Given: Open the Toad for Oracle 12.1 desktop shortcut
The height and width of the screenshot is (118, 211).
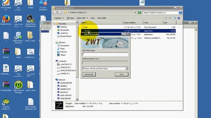Looking at the screenshot, I should coord(6,104).
